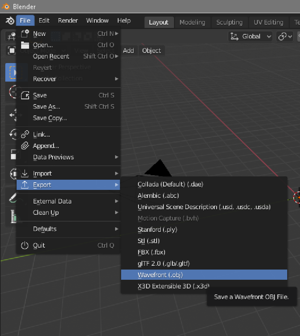Open the Edit menu
300x336 pixels.
click(44, 20)
